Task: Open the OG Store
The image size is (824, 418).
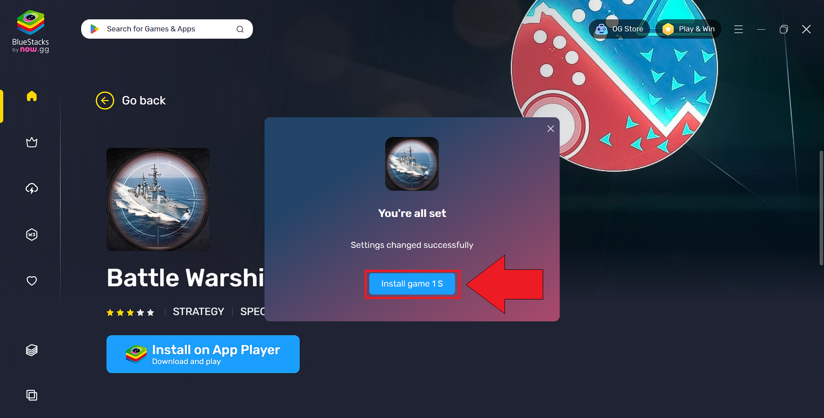Action: point(619,29)
